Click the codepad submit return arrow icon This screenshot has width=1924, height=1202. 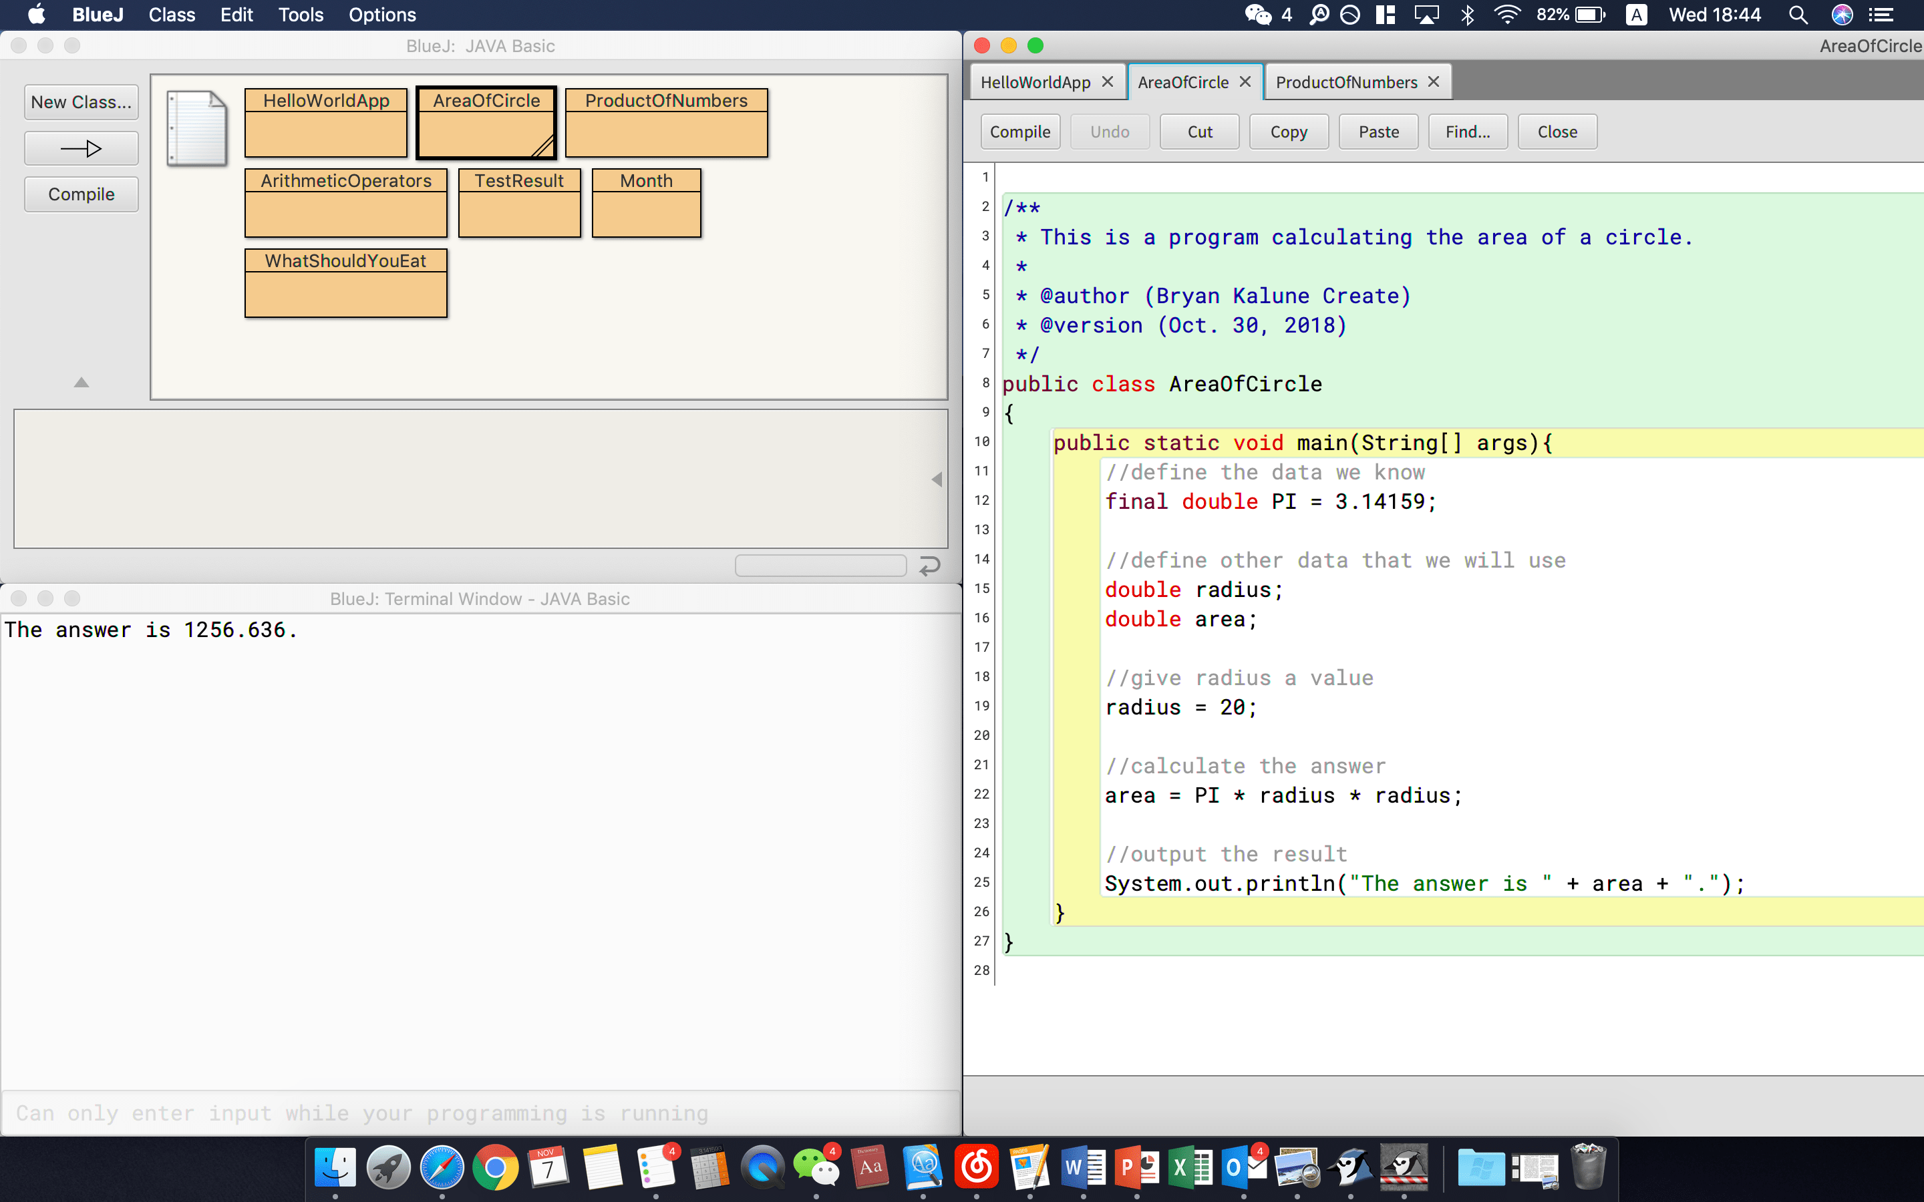coord(929,565)
